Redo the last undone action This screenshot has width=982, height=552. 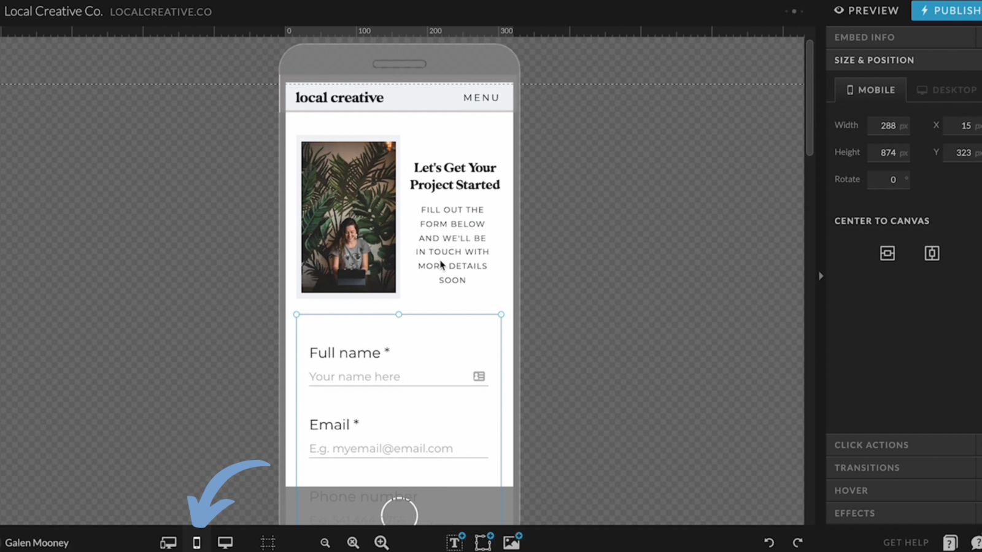click(798, 542)
